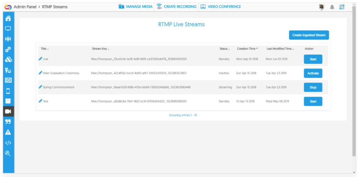Click the Inactive status cell
This screenshot has height=177, width=358.
click(224, 73)
